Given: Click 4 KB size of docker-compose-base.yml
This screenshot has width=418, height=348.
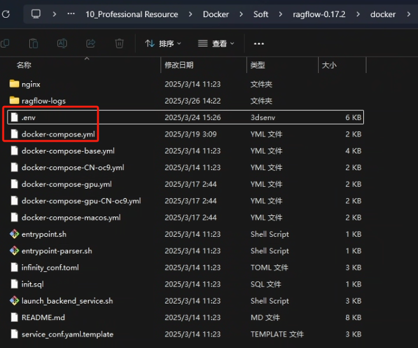Looking at the screenshot, I should point(354,151).
